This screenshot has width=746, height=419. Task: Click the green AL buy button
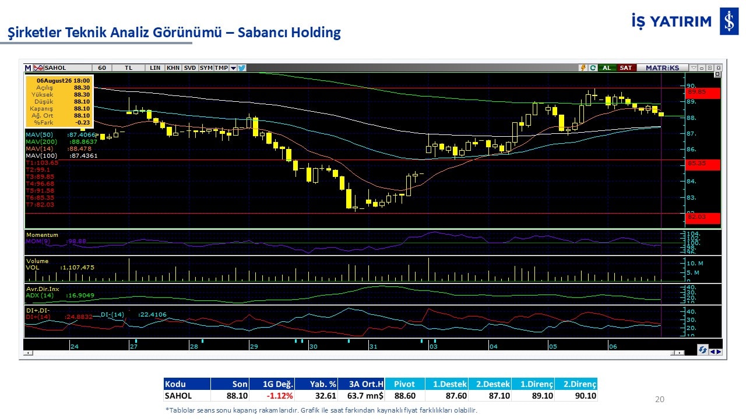click(607, 68)
